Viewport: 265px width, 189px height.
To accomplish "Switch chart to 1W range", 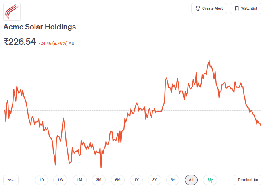I will point(60,180).
